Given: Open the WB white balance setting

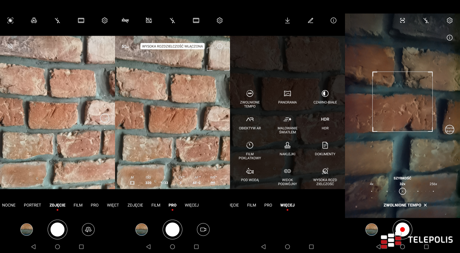Looking at the screenshot, I should coord(213,180).
